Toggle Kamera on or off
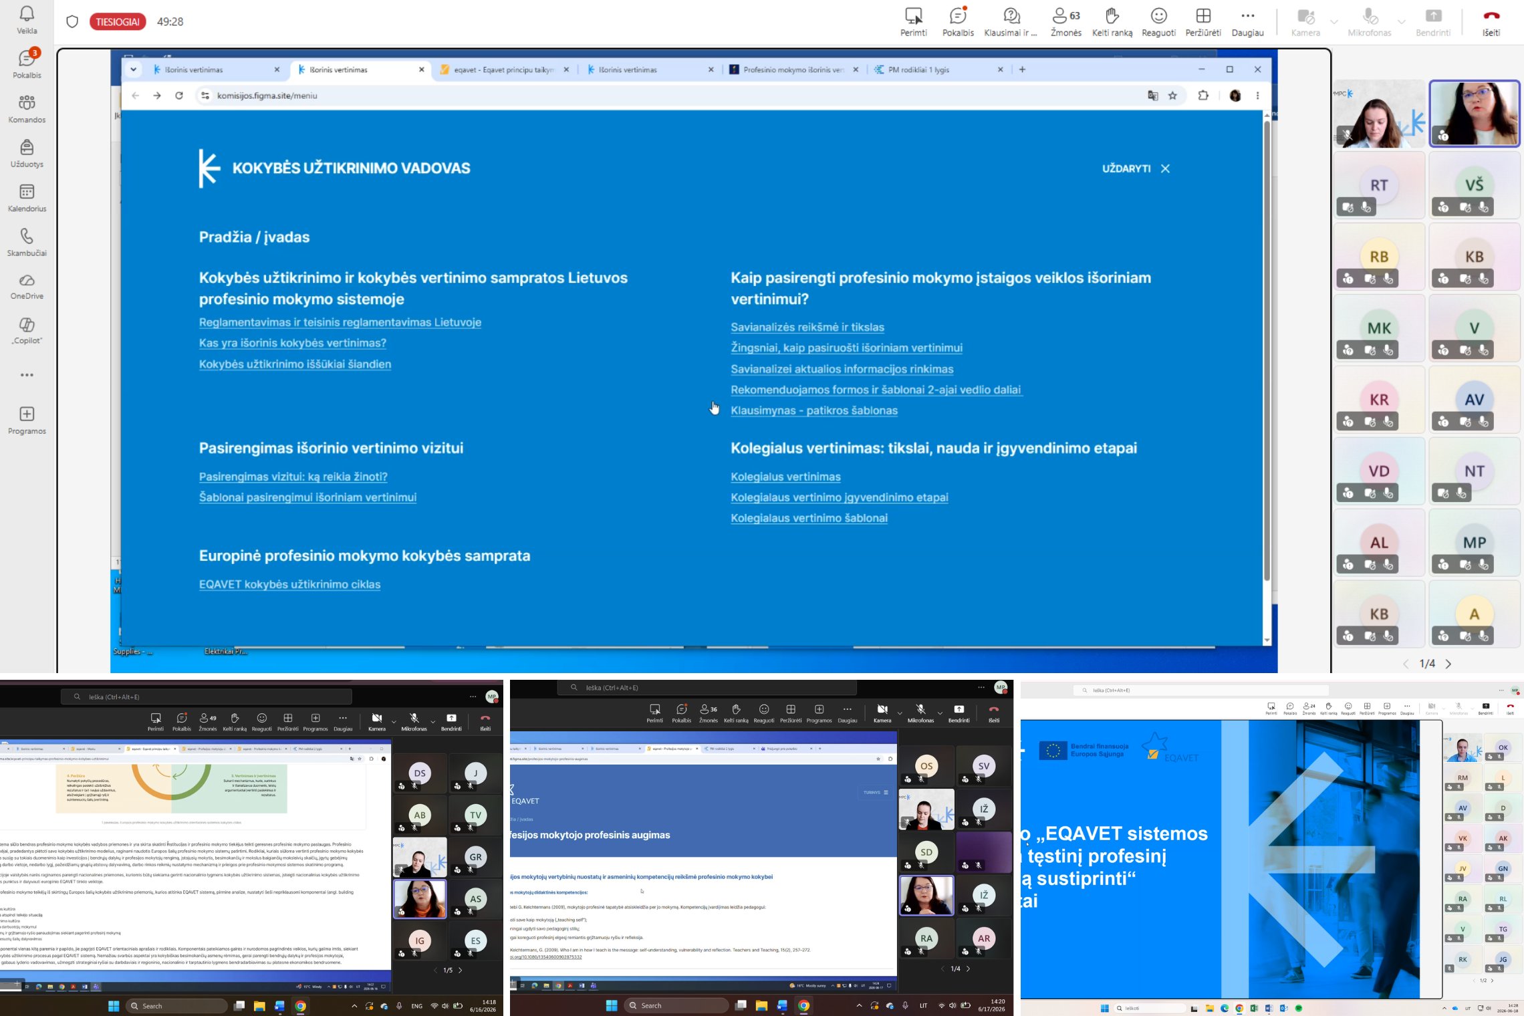Screen dimensions: 1524x1016 point(1305,21)
